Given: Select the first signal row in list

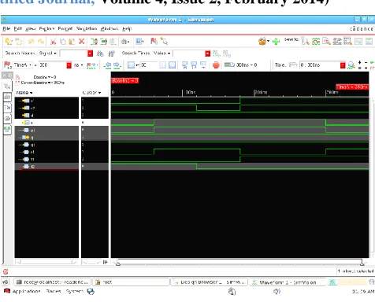Looking at the screenshot, I should [46, 101].
